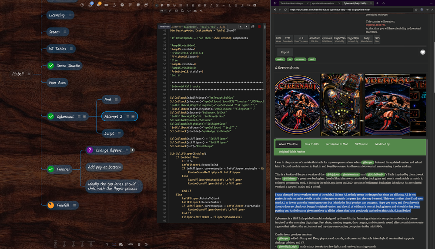Screen dimensions: 435x249
Task: Click the trash icon in mind map bottom bar
Action: 139,244
